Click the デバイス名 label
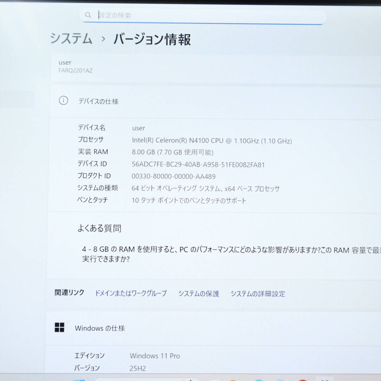 (x=92, y=128)
